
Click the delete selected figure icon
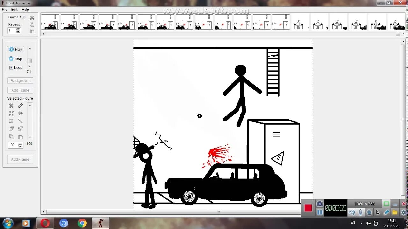pyautogui.click(x=11, y=106)
